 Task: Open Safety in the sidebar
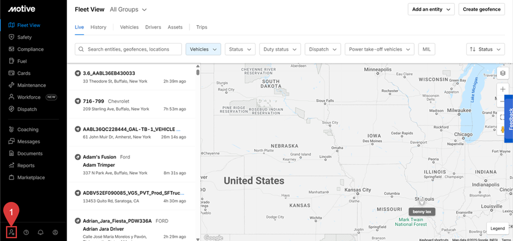point(24,37)
